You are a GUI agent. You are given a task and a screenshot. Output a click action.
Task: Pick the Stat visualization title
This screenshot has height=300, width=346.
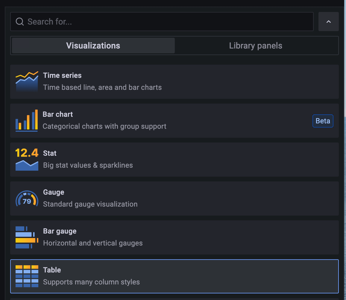(50, 153)
